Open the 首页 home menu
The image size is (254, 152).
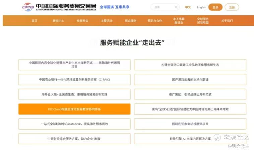34,21
